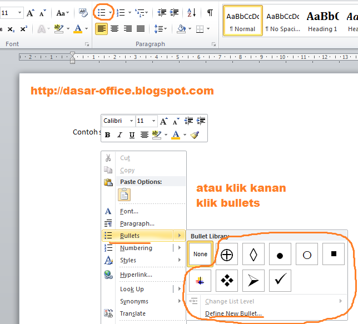This screenshot has height=324, width=358.
Task: Open mini toolbar highlight color dropdown
Action: [x=166, y=134]
